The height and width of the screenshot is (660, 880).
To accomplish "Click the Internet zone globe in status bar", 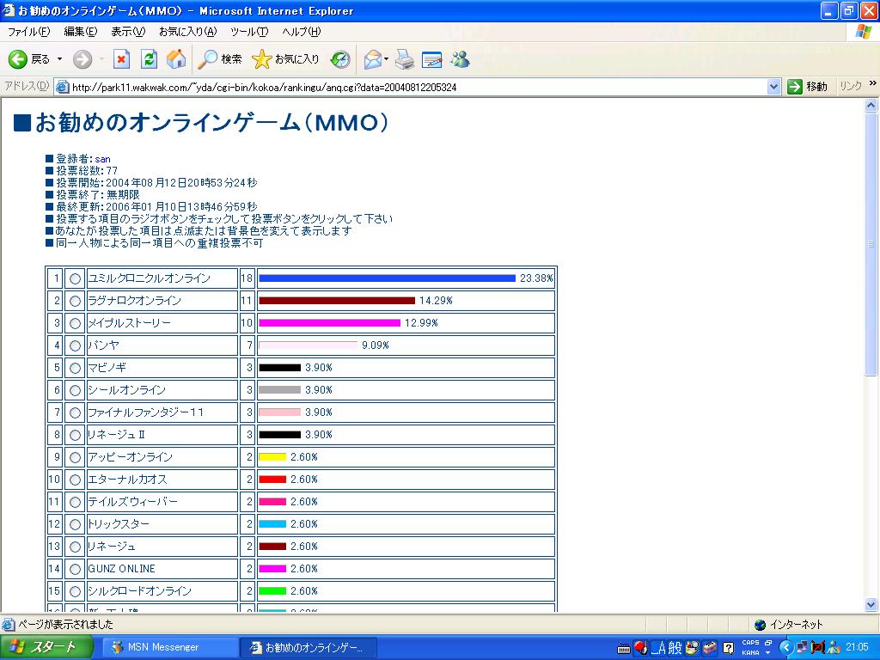I will pyautogui.click(x=761, y=625).
